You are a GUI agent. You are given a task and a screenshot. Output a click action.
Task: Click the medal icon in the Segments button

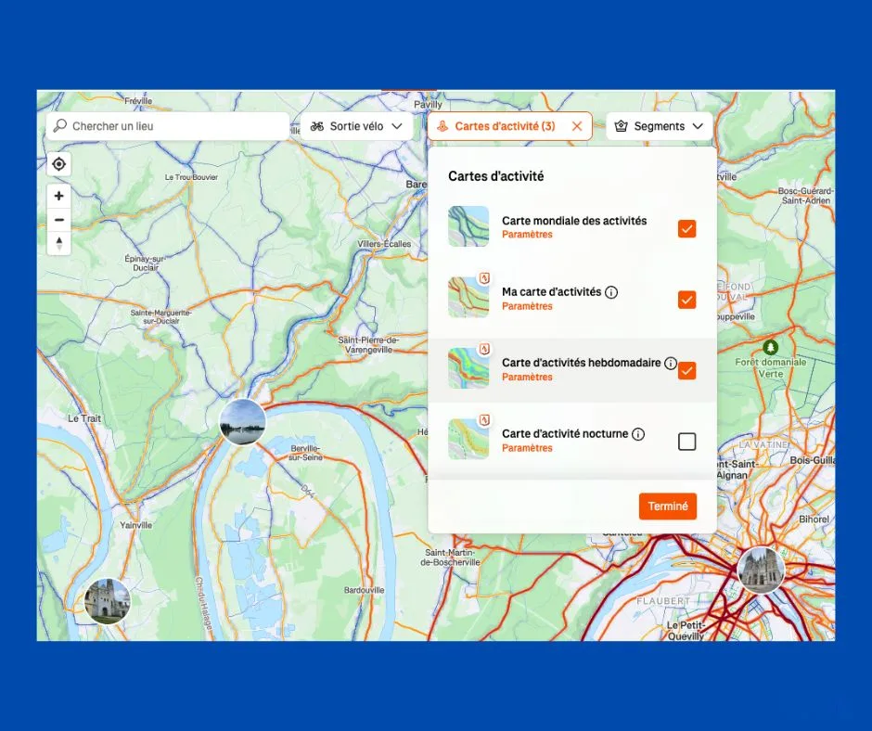point(622,125)
